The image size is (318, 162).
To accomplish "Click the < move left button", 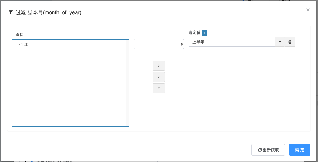I will pos(159,77).
